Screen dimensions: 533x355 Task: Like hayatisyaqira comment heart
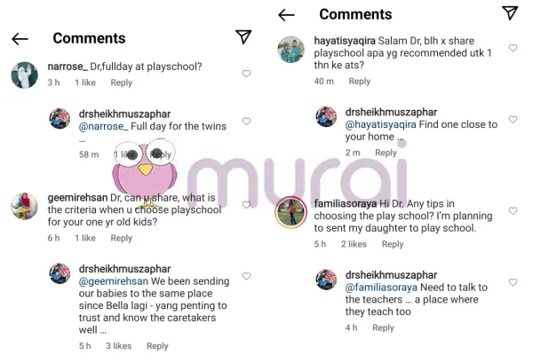pos(513,48)
